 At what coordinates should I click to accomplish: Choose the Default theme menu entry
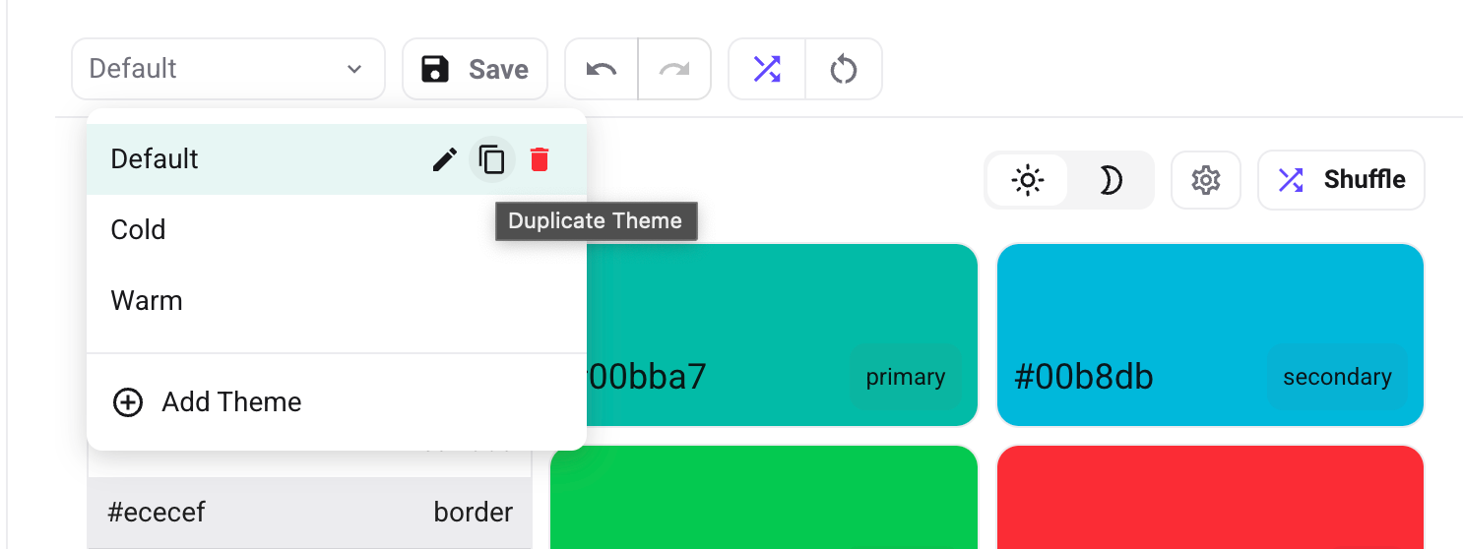(156, 159)
